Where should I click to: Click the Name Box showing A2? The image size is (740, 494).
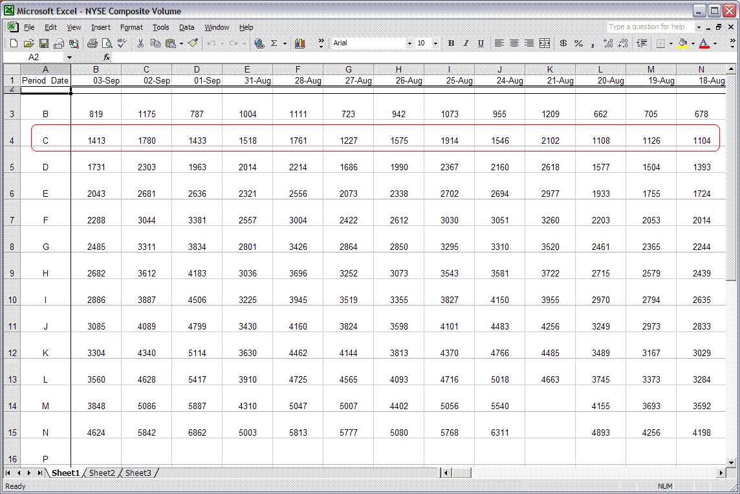(x=34, y=57)
